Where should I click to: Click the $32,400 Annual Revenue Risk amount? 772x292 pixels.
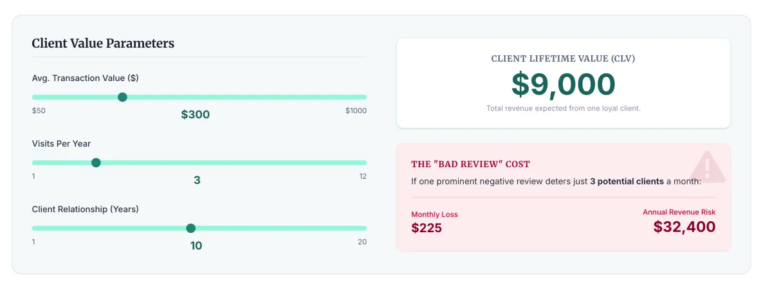pyautogui.click(x=684, y=226)
